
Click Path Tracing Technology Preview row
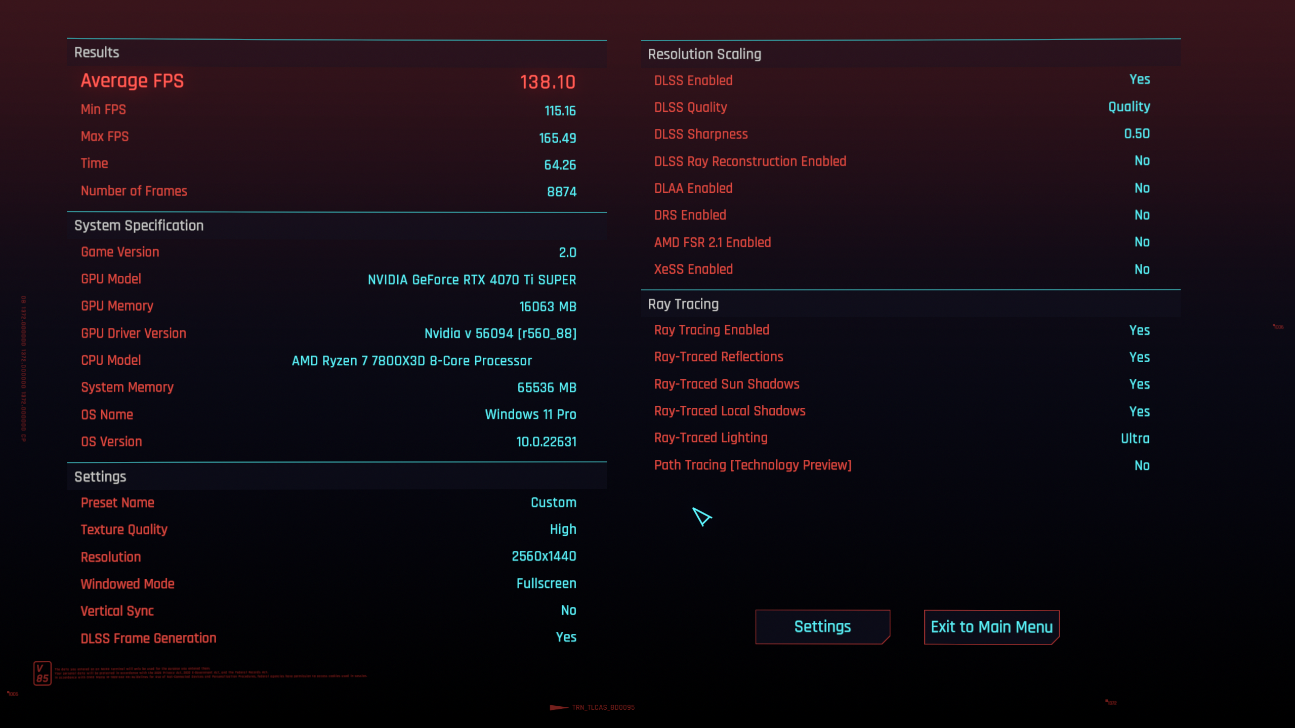point(752,465)
